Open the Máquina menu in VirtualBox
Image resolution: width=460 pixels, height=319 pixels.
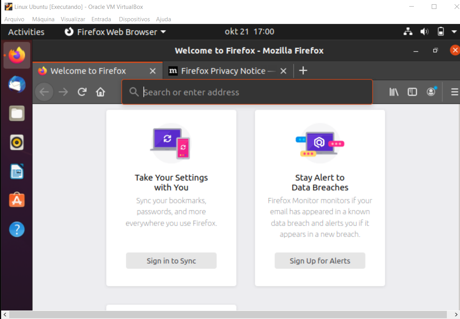click(x=43, y=19)
